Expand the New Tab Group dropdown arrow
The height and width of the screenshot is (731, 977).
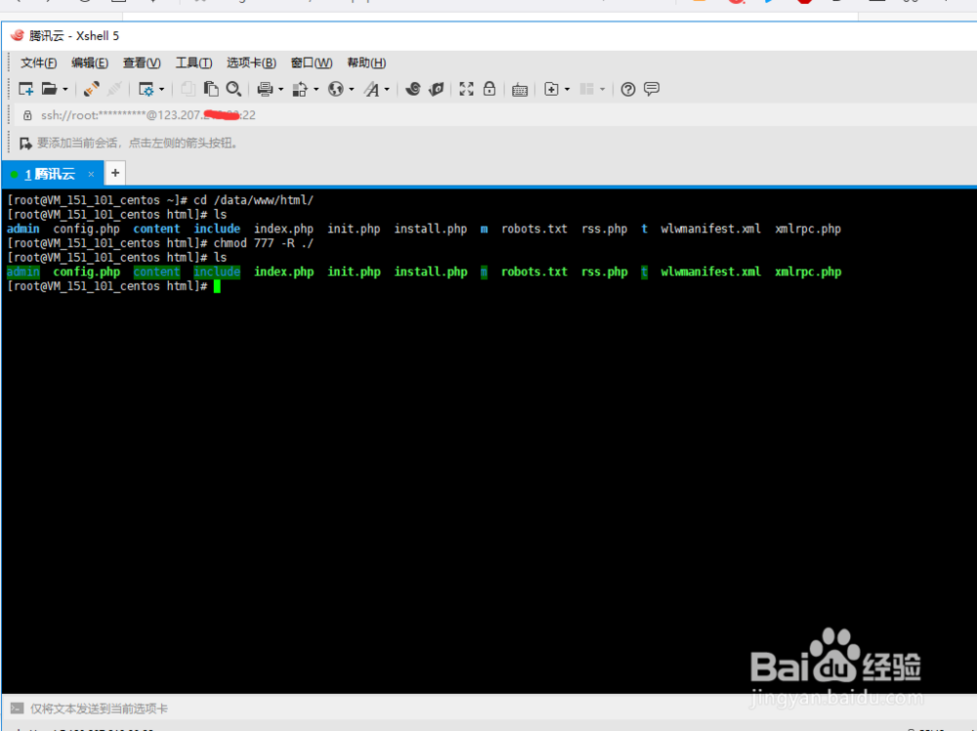coord(567,90)
